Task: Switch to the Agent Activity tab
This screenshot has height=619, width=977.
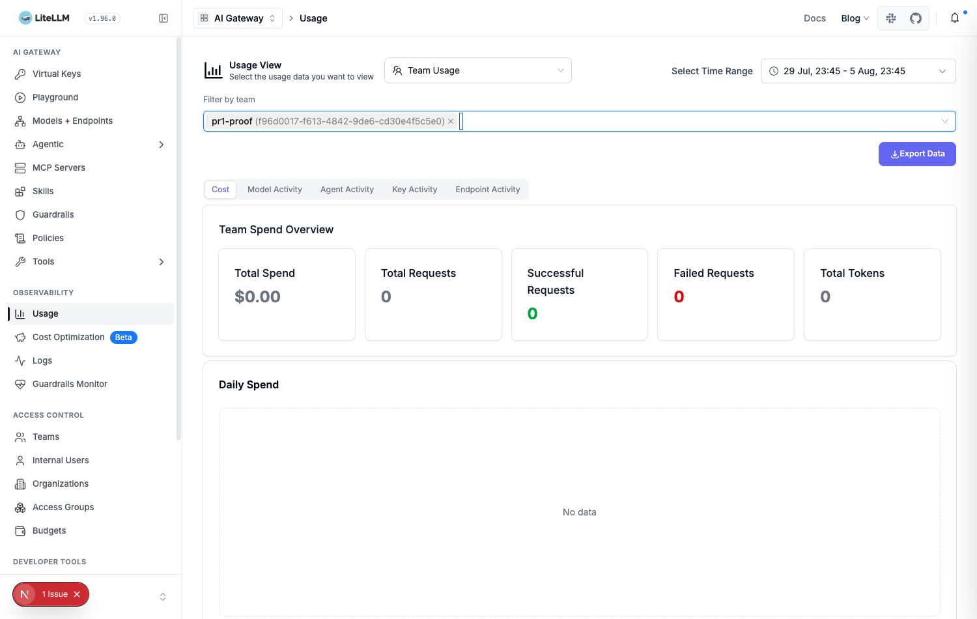Action: pyautogui.click(x=347, y=190)
